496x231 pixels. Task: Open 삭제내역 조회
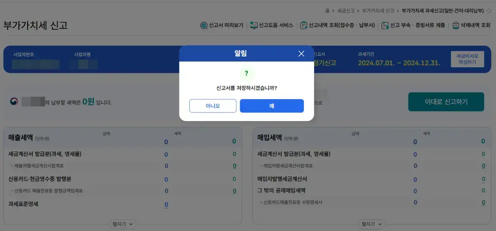(x=471, y=25)
